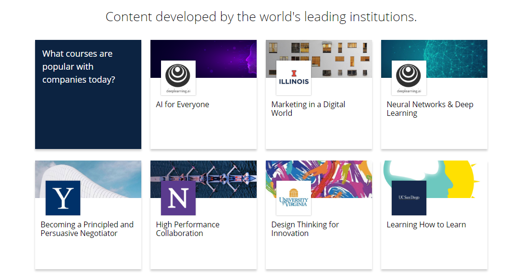
Task: Click the University of Virginia logo
Action: (x=293, y=198)
